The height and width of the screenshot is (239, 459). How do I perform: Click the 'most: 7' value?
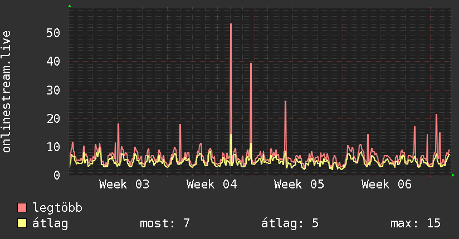pos(164,223)
